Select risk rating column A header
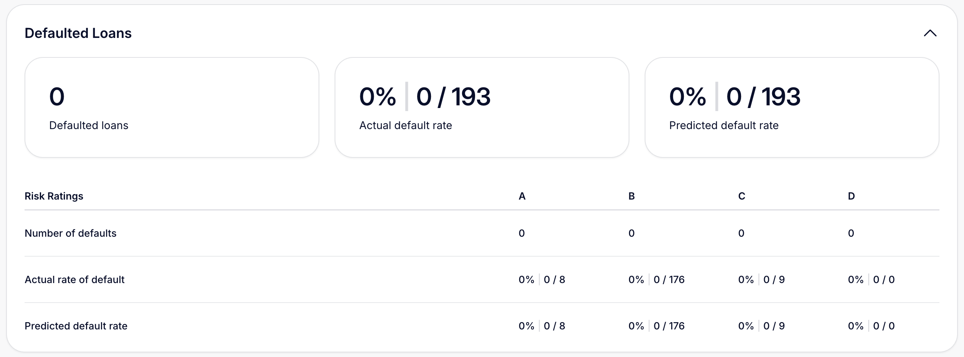Image resolution: width=964 pixels, height=357 pixels. point(522,196)
